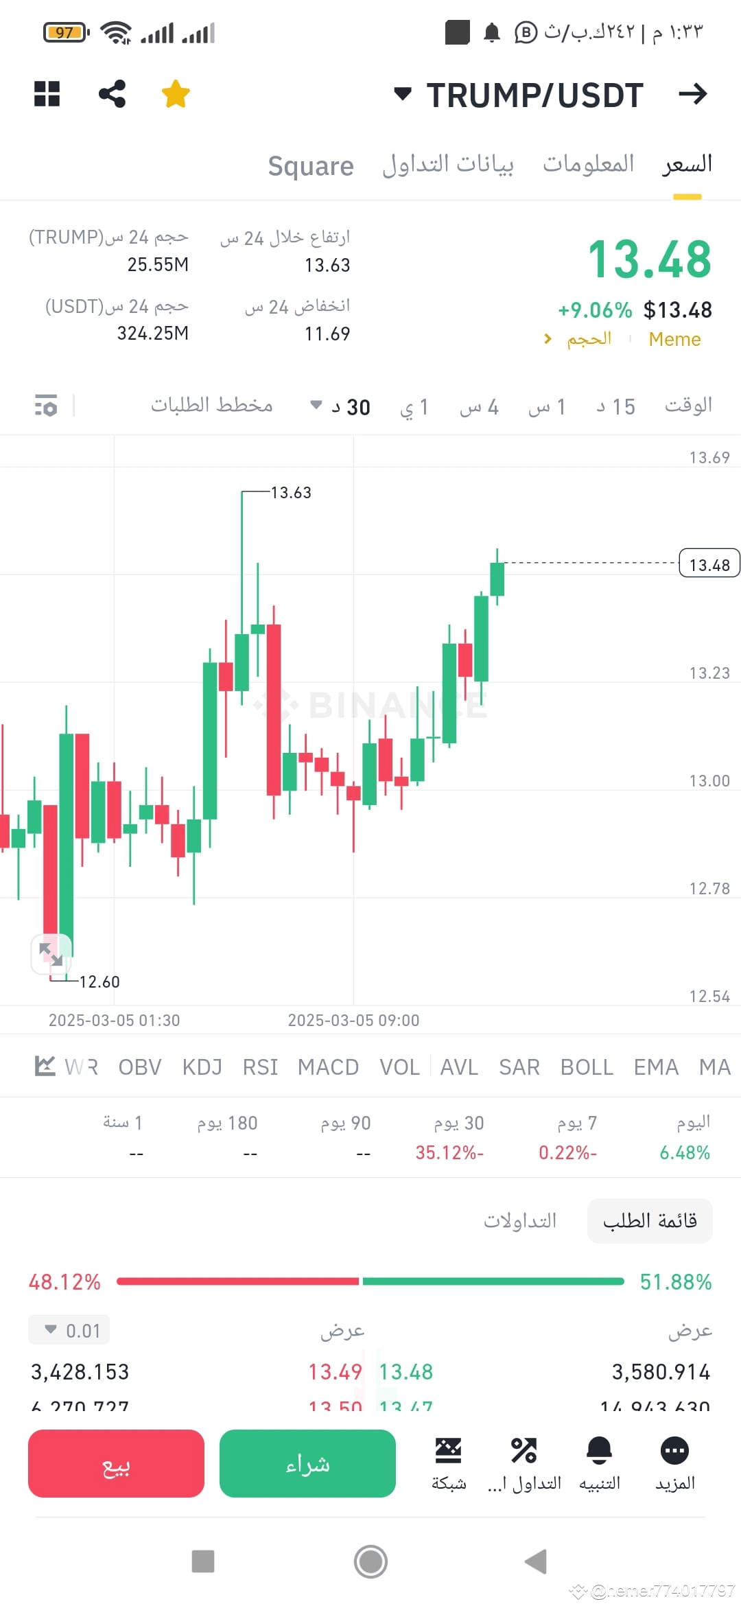Tap the بيع sell button
741x1606 pixels.
[x=115, y=1464]
